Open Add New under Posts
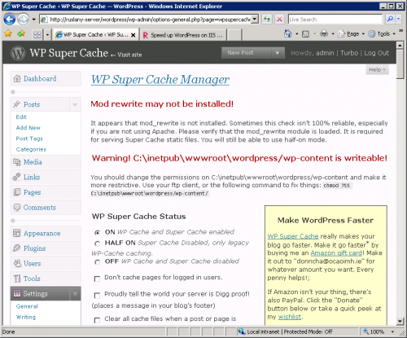The image size is (407, 338). [28, 128]
